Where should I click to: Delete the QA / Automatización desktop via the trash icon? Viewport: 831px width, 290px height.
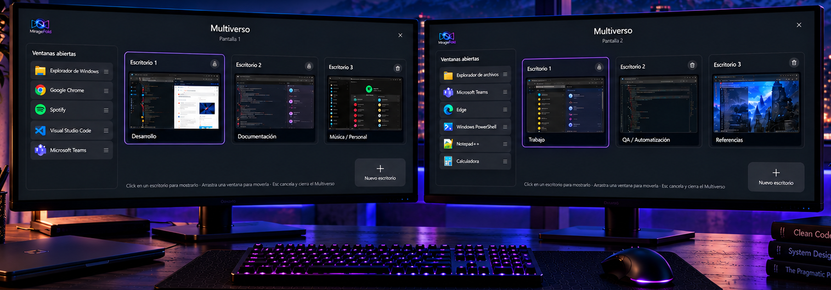tap(692, 65)
